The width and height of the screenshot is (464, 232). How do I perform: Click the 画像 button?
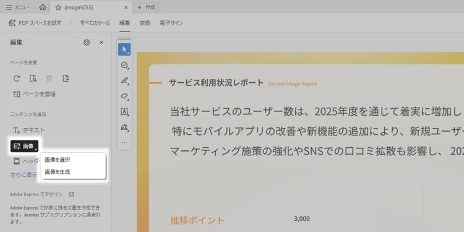24,146
